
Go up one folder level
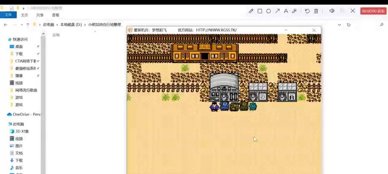coord(28,25)
